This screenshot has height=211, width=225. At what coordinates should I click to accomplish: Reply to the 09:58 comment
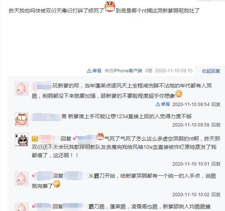pyautogui.click(x=216, y=125)
